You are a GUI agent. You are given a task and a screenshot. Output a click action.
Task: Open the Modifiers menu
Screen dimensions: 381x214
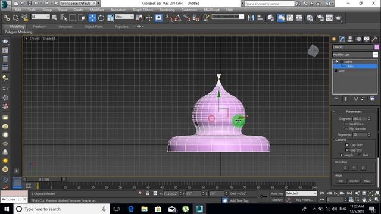pyautogui.click(x=96, y=10)
